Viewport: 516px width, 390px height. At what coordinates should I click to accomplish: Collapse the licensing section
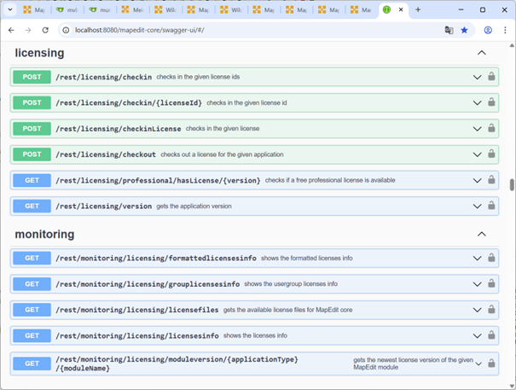481,53
